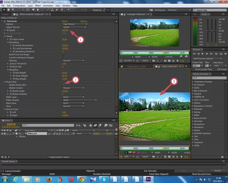The width and height of the screenshot is (228, 183).
Task: Click the Speed value 300,00
Action: pyautogui.click(x=65, y=30)
